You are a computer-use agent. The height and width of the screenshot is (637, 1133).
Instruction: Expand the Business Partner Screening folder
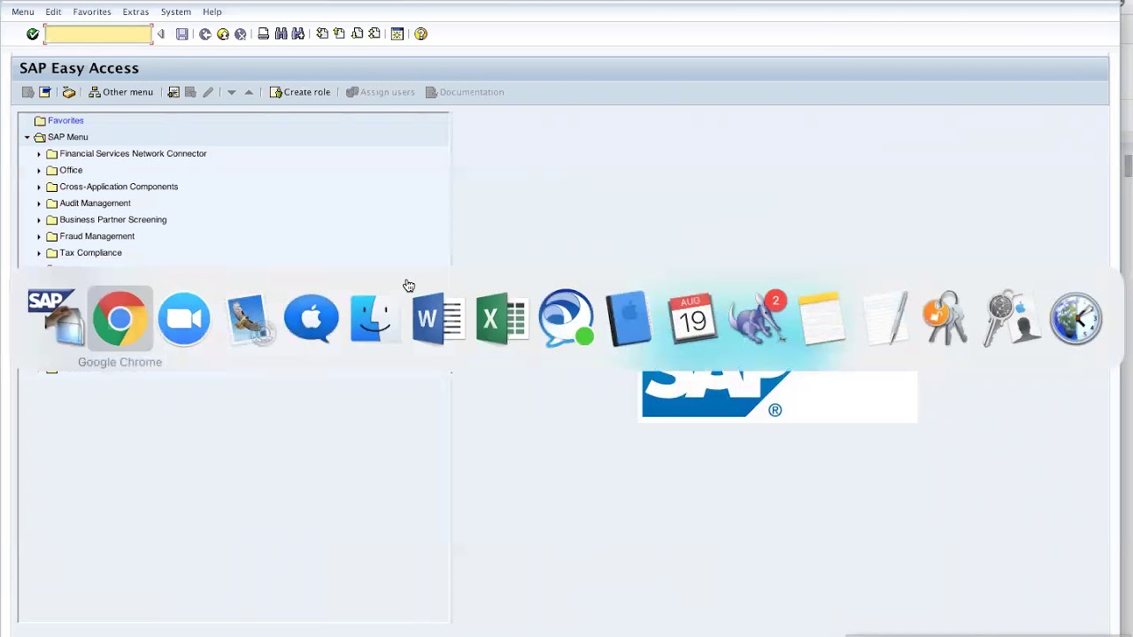39,219
